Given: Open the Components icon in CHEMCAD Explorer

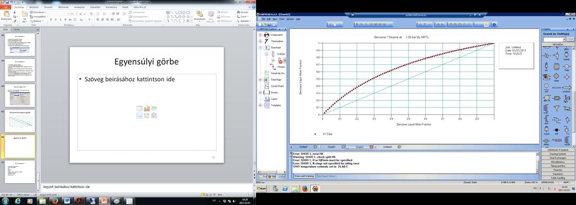Looking at the screenshot, I should click(x=267, y=34).
